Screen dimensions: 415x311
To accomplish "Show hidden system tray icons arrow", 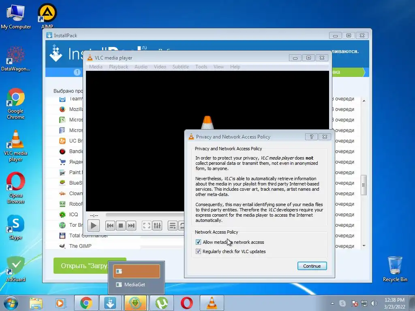I will pos(332,303).
